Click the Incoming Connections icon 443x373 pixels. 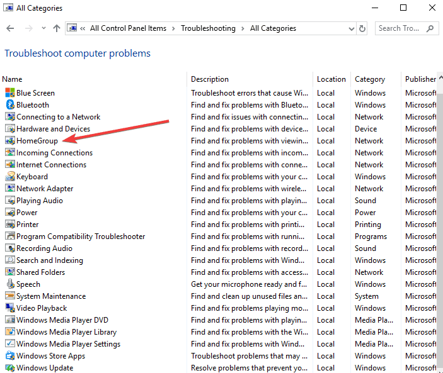10,152
